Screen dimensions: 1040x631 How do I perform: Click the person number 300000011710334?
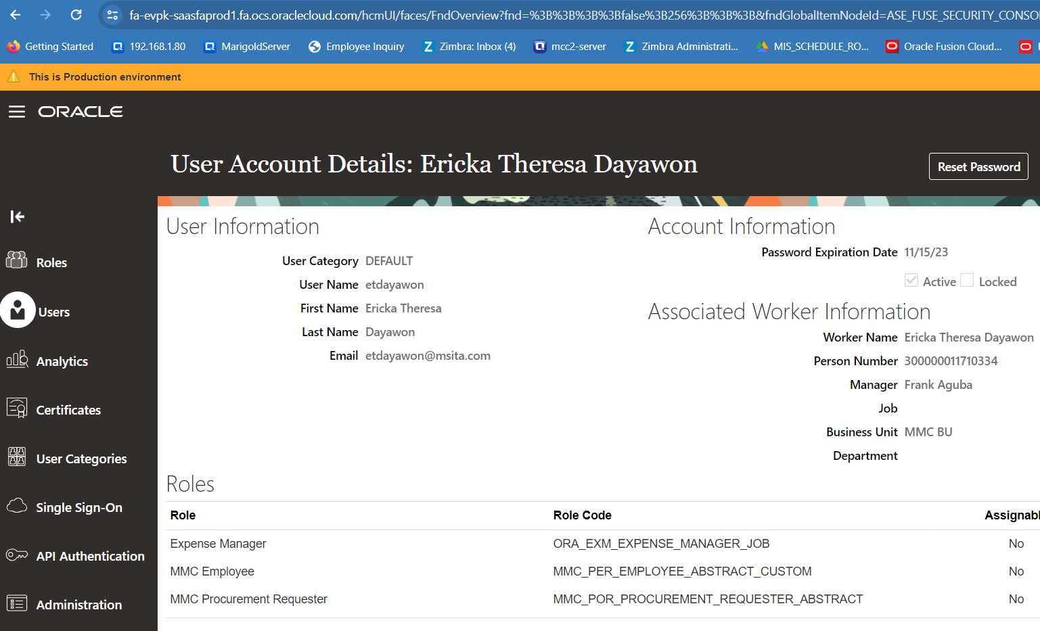951,361
